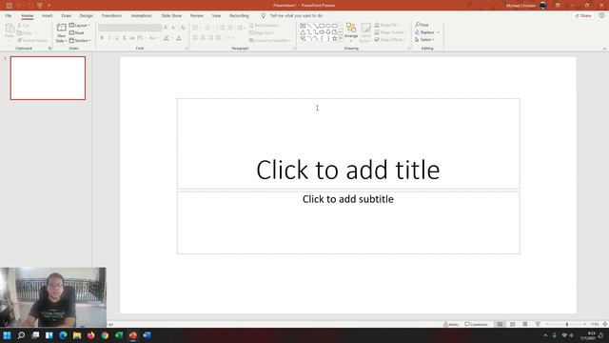Toggle Align Left paragraph alignment
609x343 pixels.
(x=195, y=38)
